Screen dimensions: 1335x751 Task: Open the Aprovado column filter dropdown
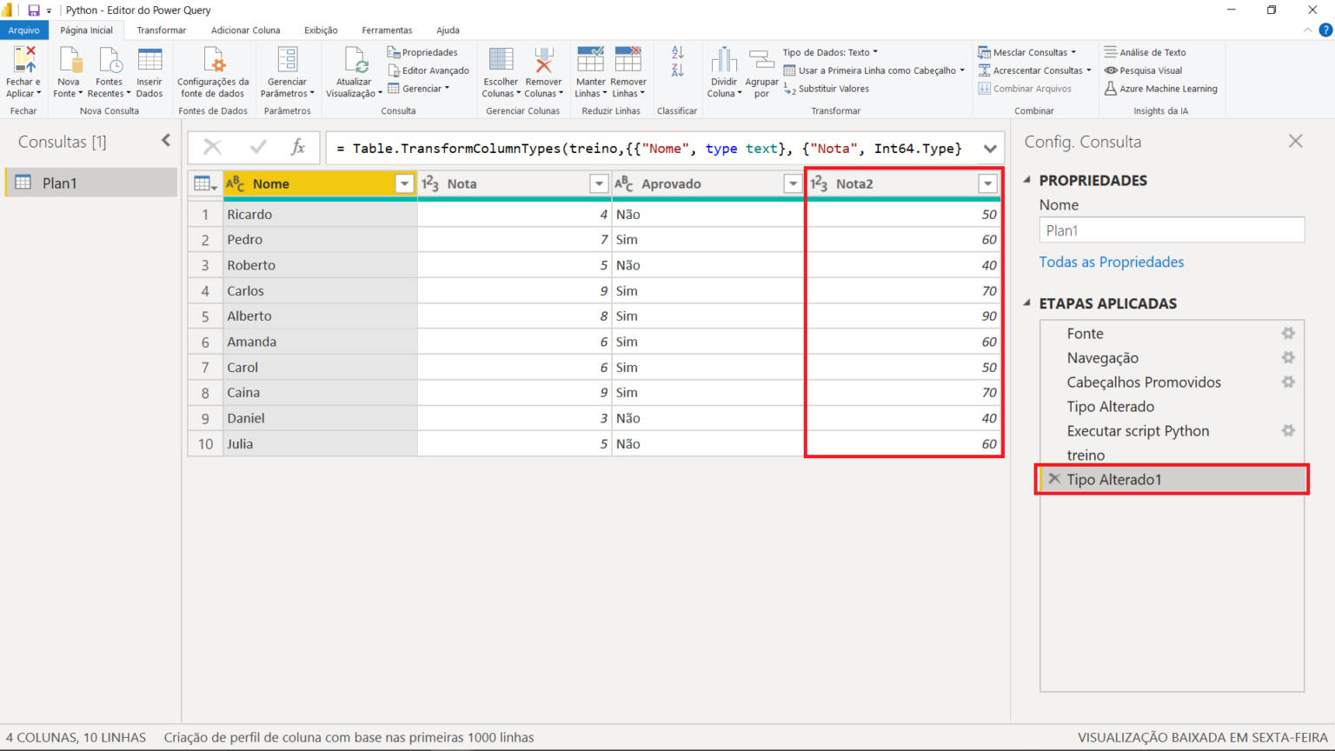[x=793, y=183]
